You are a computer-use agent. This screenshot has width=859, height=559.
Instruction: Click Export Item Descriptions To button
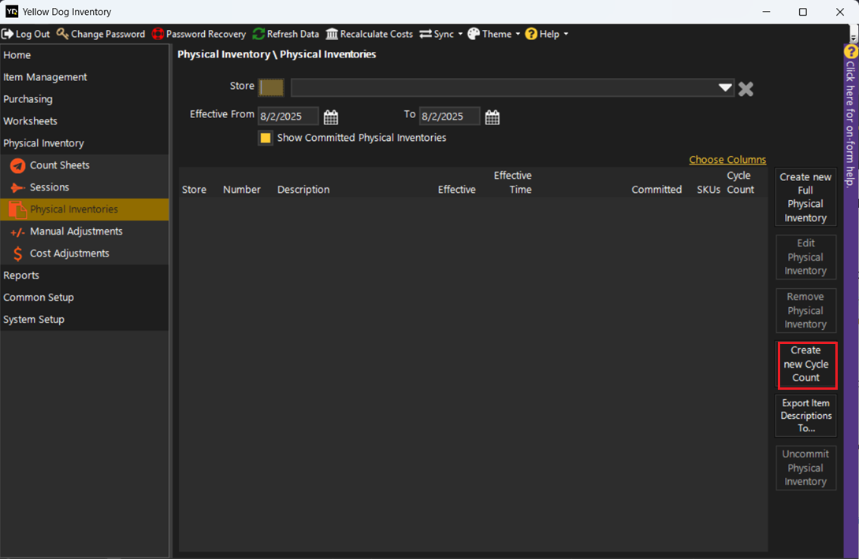pyautogui.click(x=805, y=416)
